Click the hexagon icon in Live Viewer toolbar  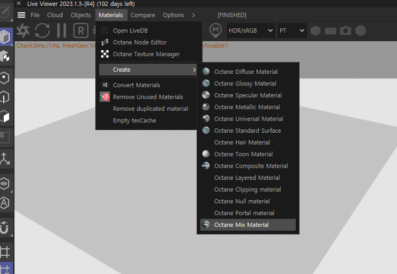pos(316,31)
